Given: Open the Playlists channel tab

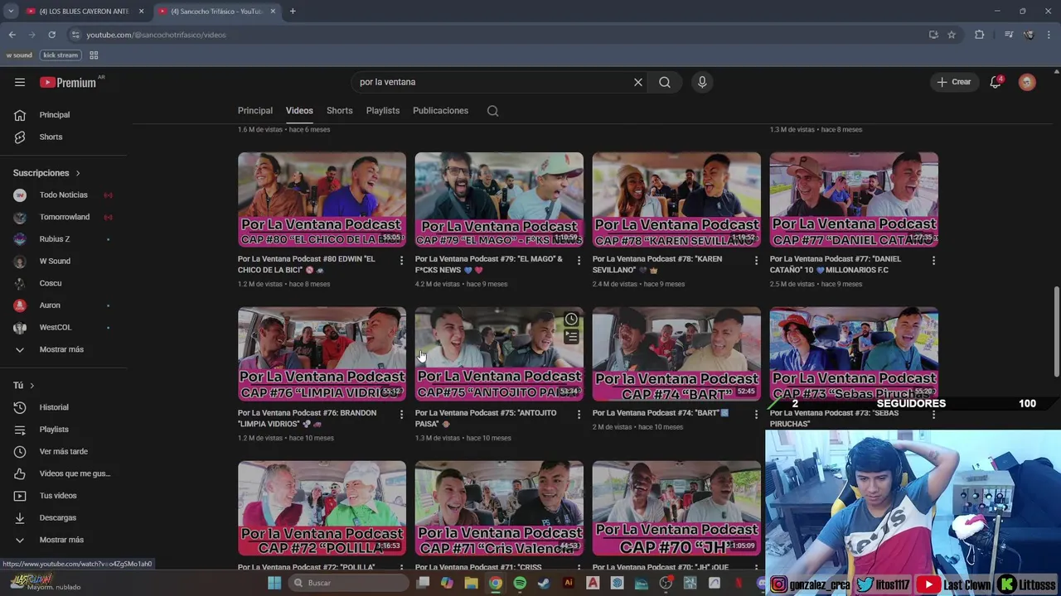Looking at the screenshot, I should [x=383, y=111].
